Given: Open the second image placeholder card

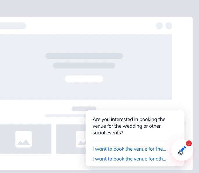Looking at the screenshot, I should pos(71,139).
